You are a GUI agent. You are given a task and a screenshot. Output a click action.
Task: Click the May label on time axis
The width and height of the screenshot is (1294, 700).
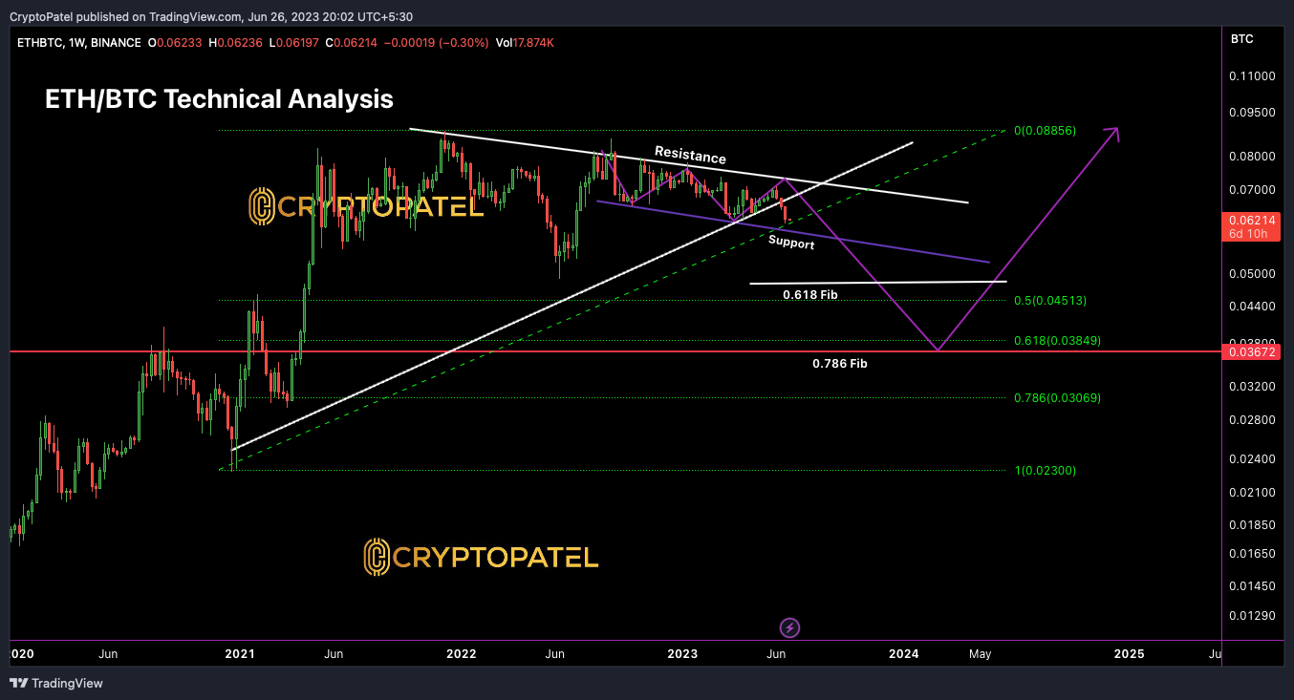(x=980, y=654)
